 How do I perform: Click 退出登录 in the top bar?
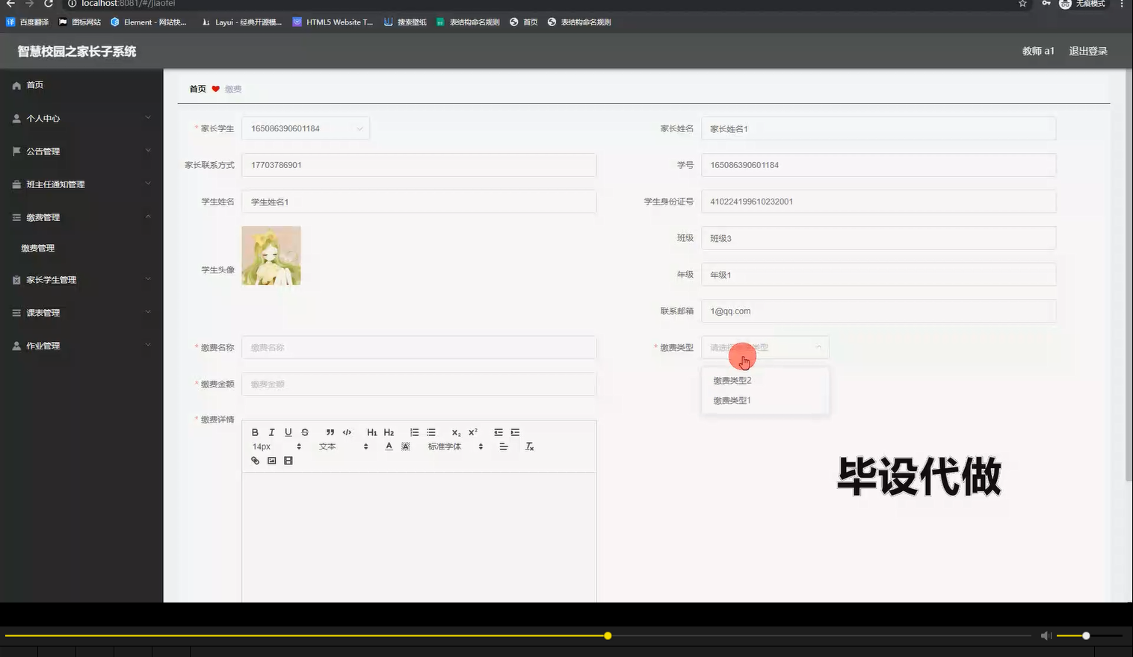pyautogui.click(x=1087, y=51)
